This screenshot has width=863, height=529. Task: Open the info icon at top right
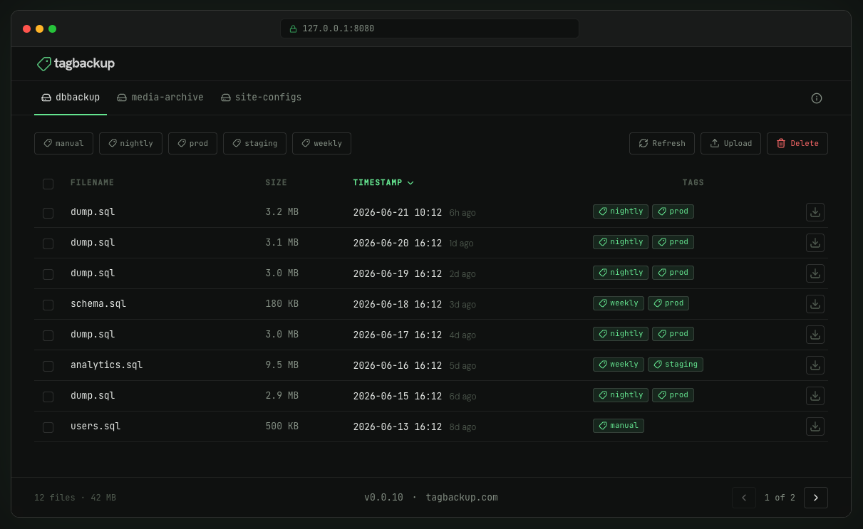817,98
